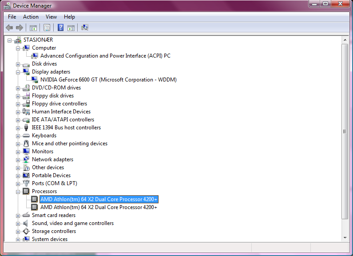
Task: Expand the Portable Devices category
Action: point(18,176)
